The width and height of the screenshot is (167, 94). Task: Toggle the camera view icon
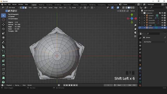click(x=135, y=32)
